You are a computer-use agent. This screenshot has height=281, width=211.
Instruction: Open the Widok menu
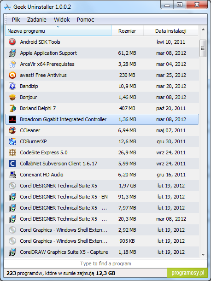[x=62, y=19]
